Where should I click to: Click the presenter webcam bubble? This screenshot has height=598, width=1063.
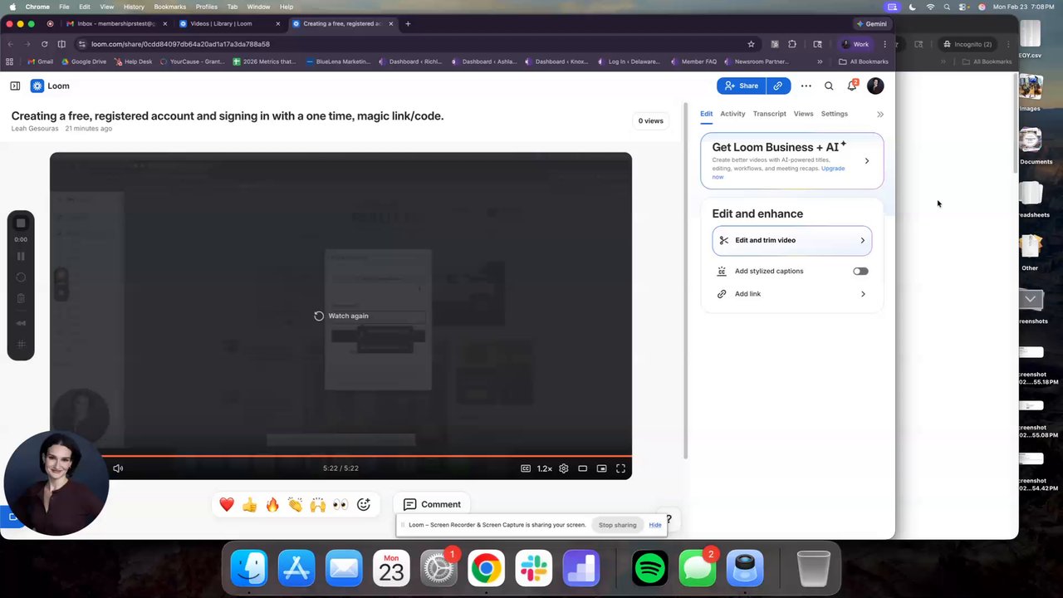tap(56, 483)
